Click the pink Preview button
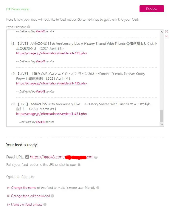 152,9
